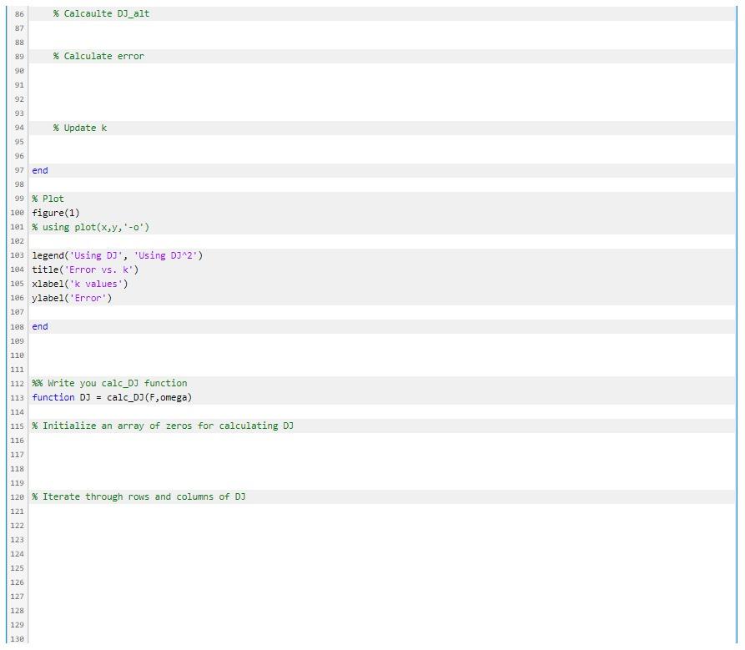Click the 'end' keyword on line 108

38,326
